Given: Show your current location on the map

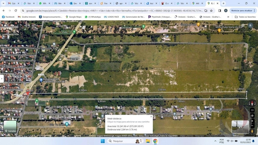Looking at the screenshot, I should pyautogui.click(x=252, y=116).
